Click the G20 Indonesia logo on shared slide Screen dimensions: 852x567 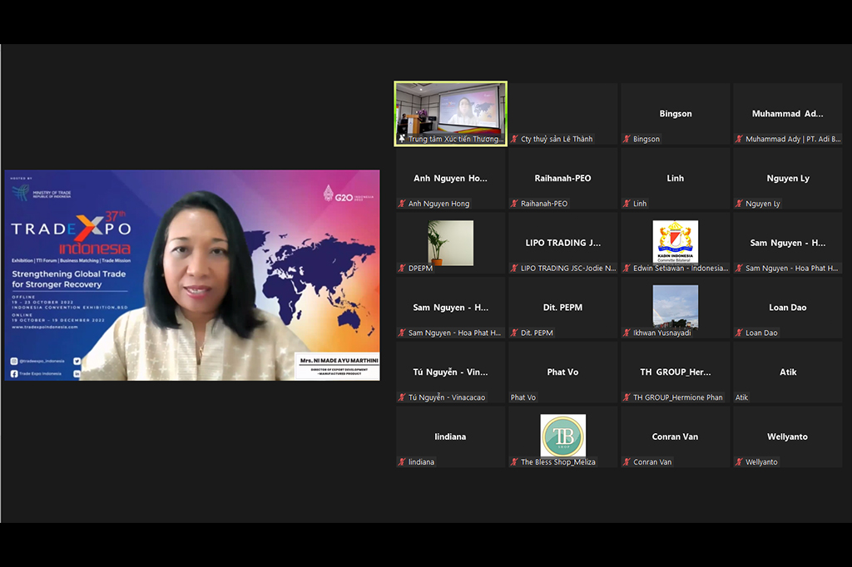[x=349, y=194]
